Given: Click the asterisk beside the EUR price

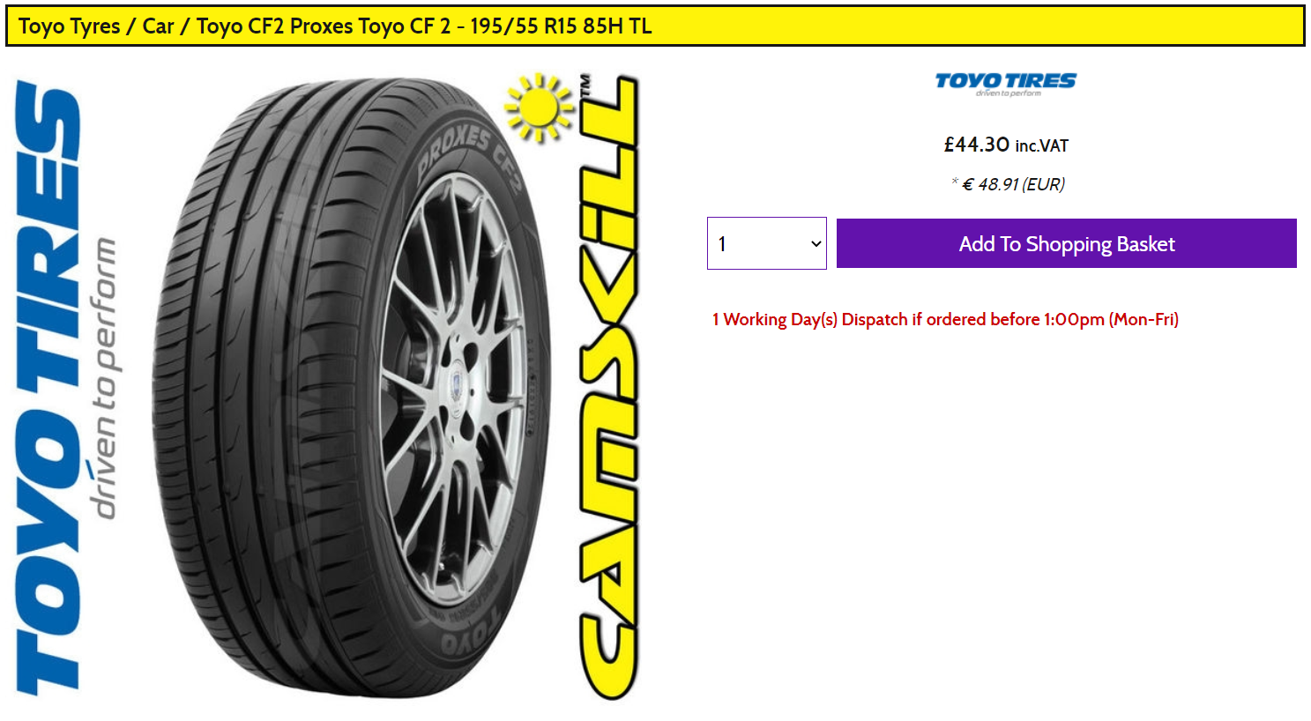Looking at the screenshot, I should point(954,181).
